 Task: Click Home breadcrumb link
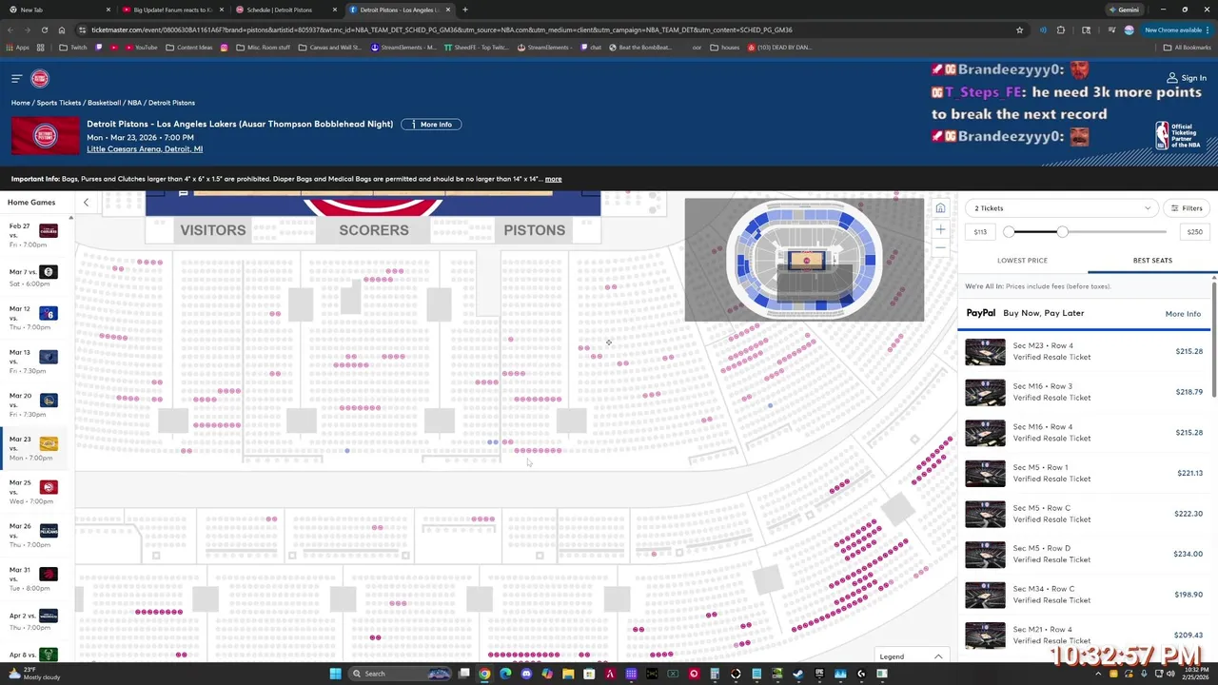tap(20, 103)
